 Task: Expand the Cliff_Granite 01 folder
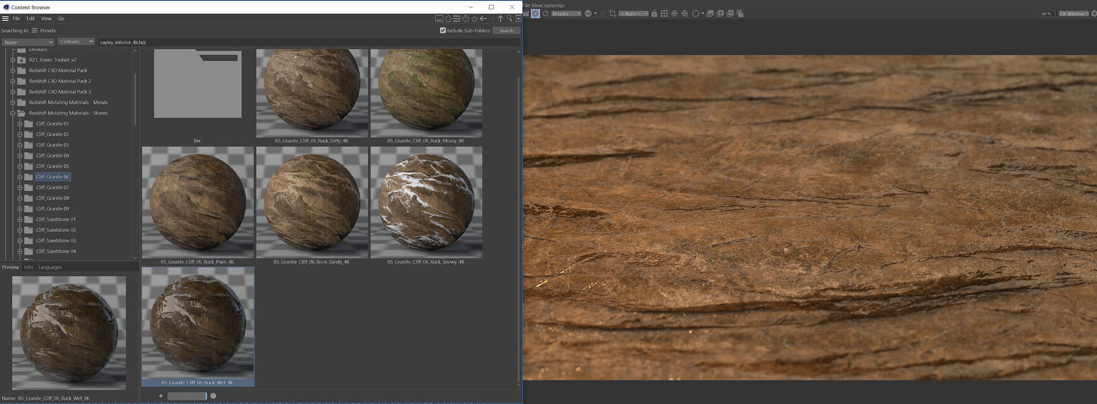point(20,124)
